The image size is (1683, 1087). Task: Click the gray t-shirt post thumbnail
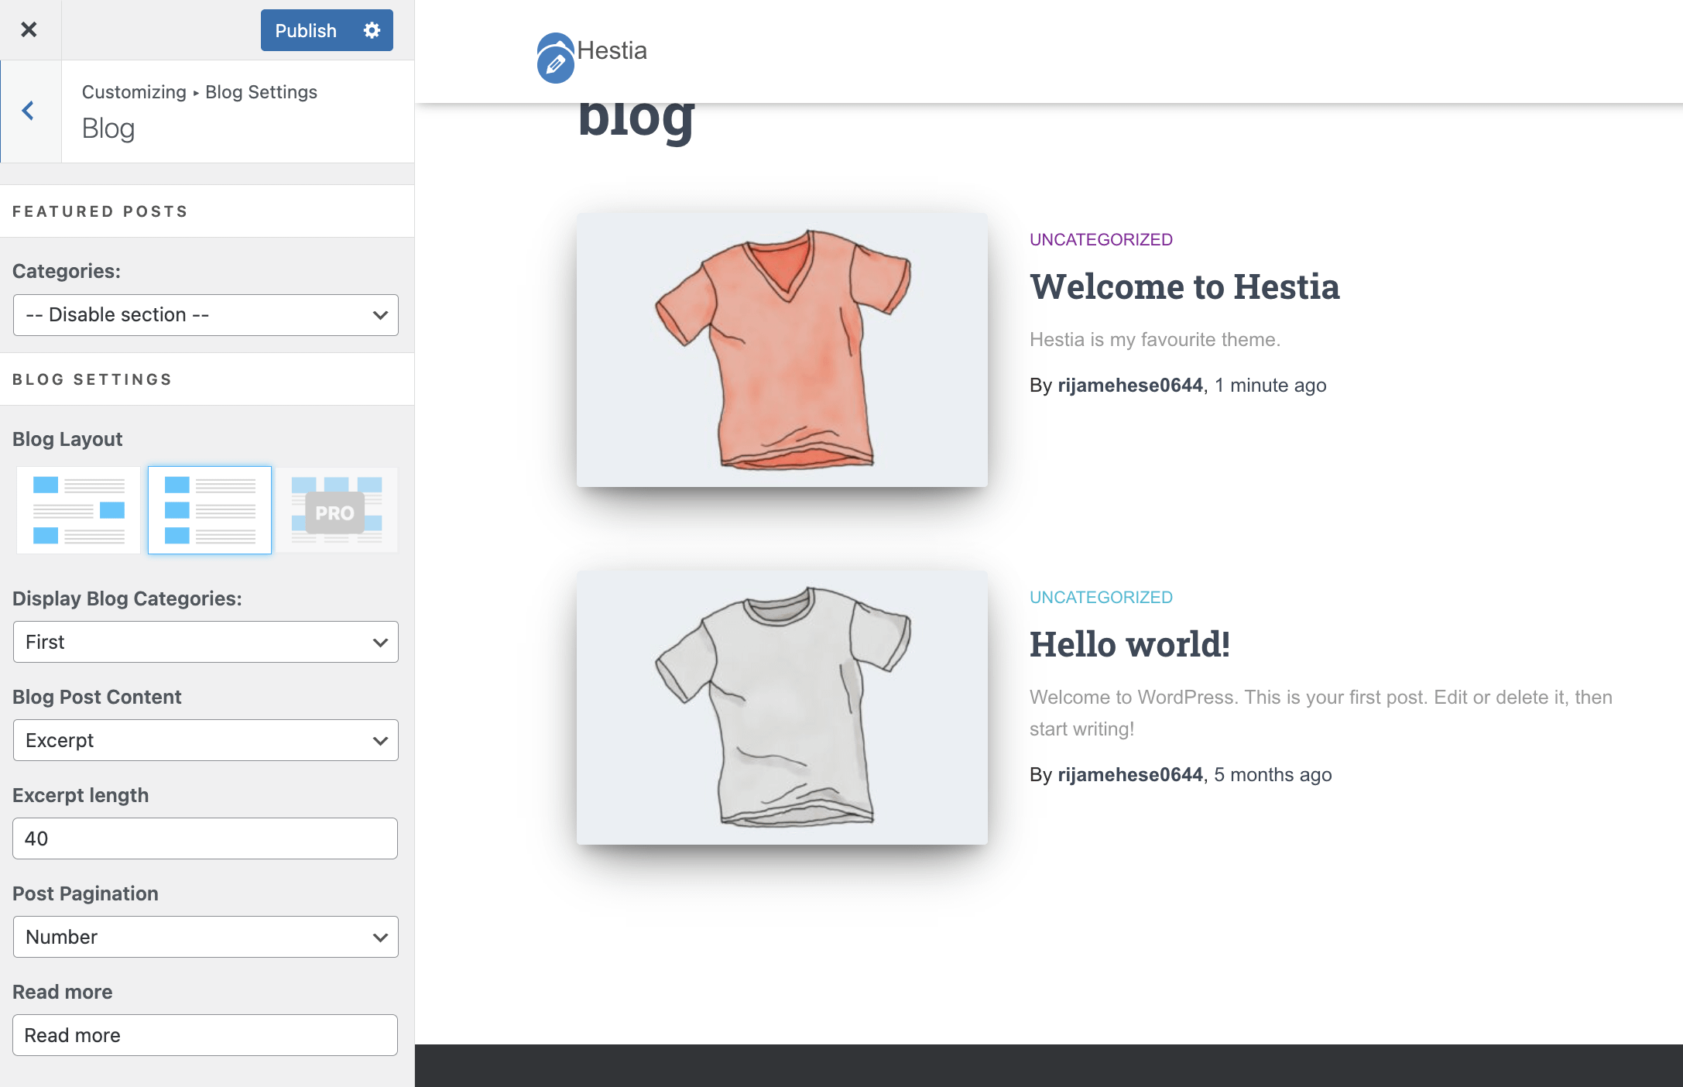tap(782, 708)
